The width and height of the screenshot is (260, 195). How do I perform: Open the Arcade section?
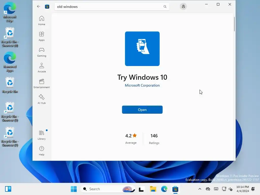coord(42,68)
